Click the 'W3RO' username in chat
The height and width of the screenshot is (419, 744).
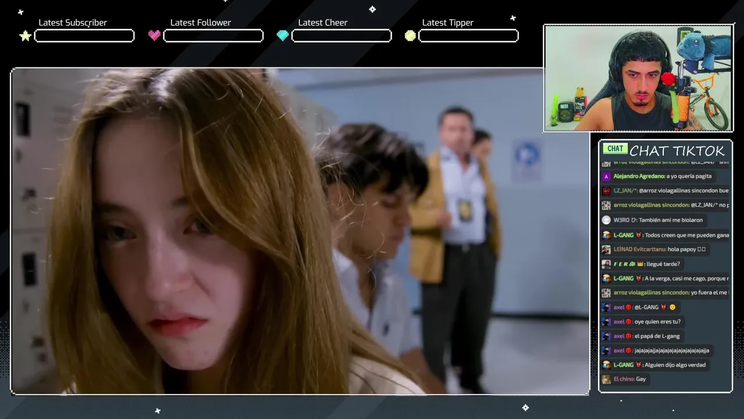(622, 220)
